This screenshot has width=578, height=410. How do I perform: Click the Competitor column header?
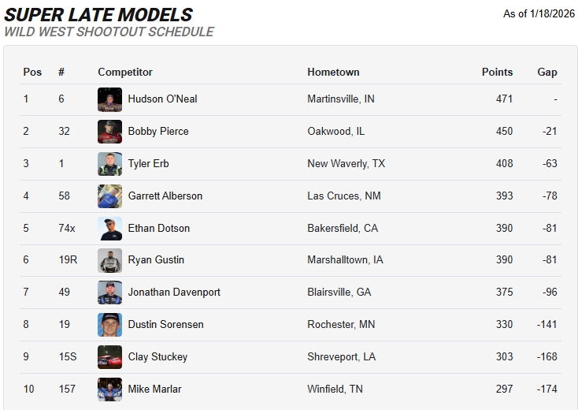point(125,72)
